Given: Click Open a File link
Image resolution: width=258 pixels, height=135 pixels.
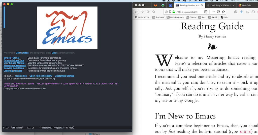Looking at the screenshot, I should point(21,76).
